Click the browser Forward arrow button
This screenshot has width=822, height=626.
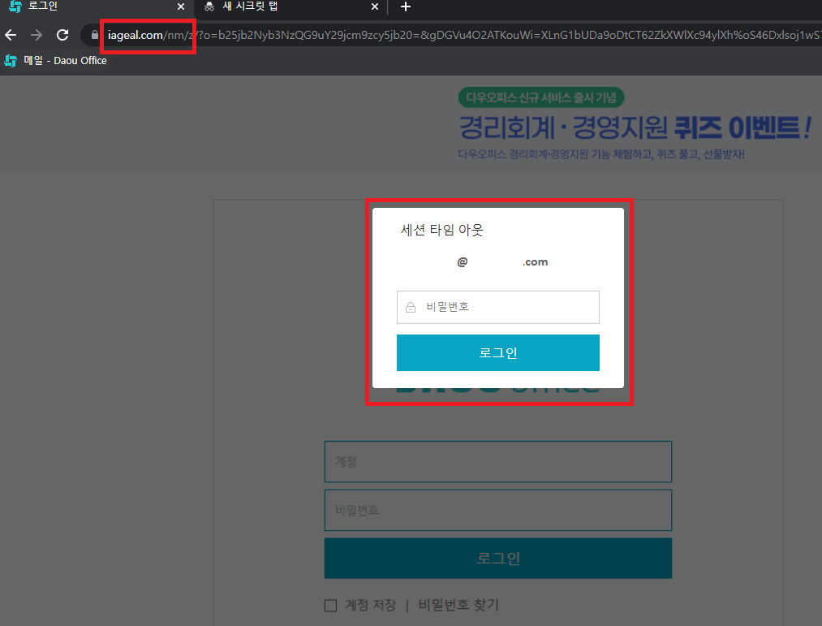37,35
